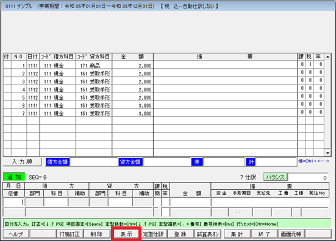Click the 借方 科目 input field

pos(56,202)
